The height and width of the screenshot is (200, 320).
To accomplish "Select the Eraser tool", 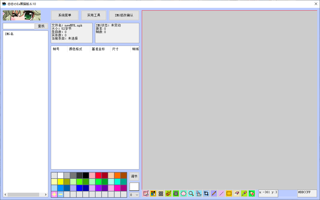I will (x=236, y=193).
